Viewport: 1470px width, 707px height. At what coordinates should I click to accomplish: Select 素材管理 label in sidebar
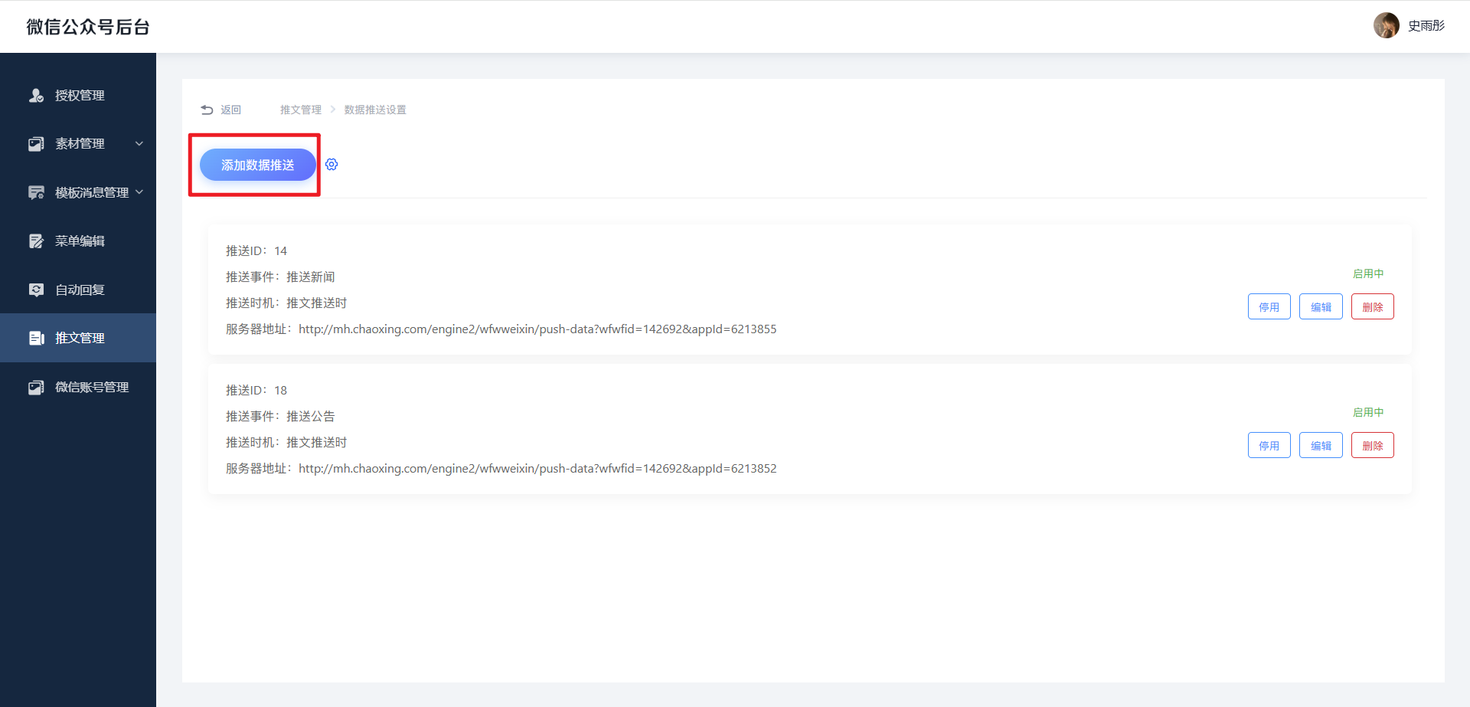[x=80, y=144]
